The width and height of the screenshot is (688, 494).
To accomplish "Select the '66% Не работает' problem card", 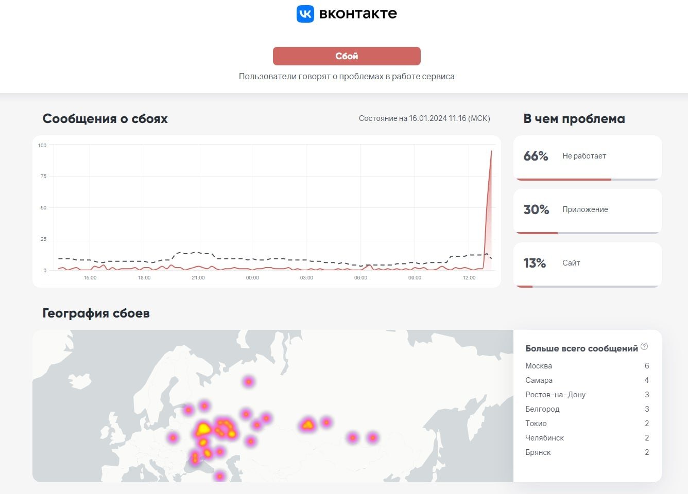I will (x=587, y=157).
